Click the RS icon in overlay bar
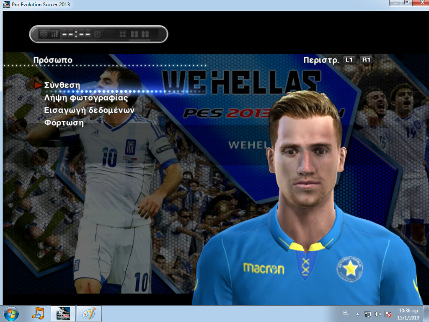 (x=44, y=34)
